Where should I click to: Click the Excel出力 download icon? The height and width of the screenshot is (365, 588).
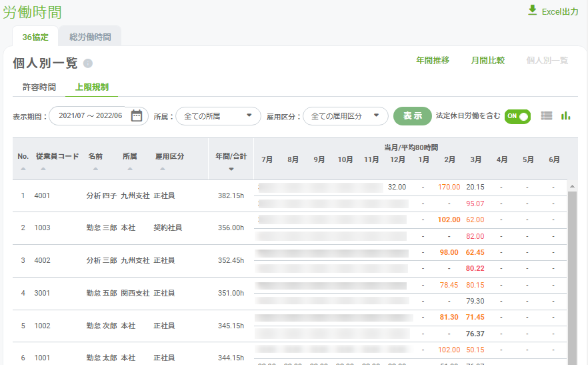tap(532, 10)
